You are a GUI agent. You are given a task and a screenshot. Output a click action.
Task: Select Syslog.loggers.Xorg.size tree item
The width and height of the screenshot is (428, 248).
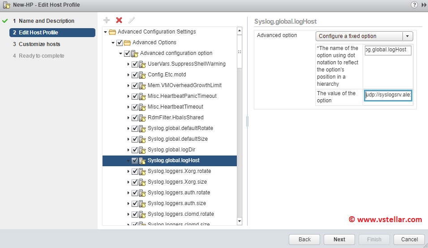coord(177,182)
